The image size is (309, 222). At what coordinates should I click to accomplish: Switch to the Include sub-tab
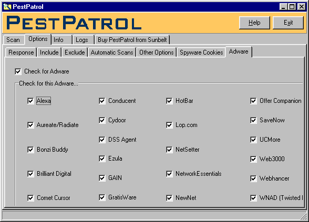49,52
